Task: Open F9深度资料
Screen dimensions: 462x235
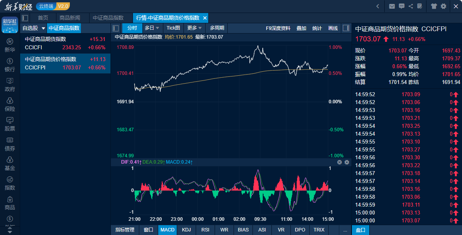Action: [x=278, y=28]
